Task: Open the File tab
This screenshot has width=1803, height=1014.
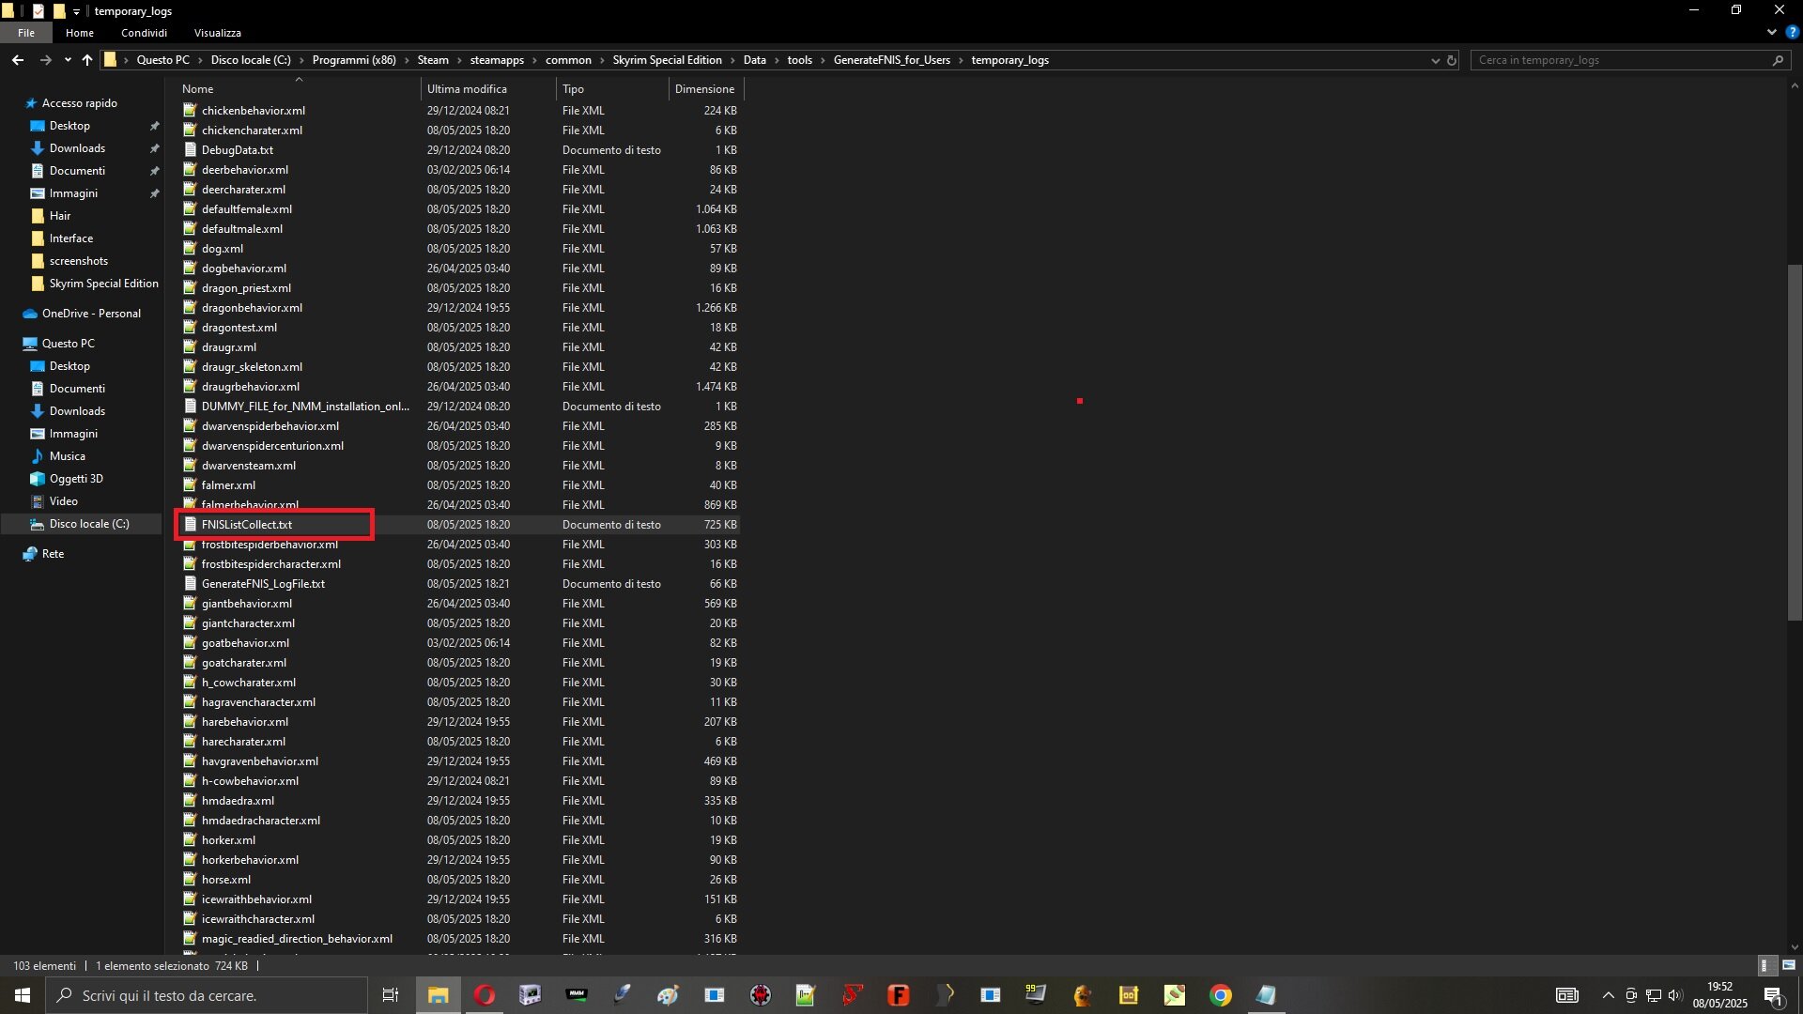Action: pyautogui.click(x=26, y=33)
